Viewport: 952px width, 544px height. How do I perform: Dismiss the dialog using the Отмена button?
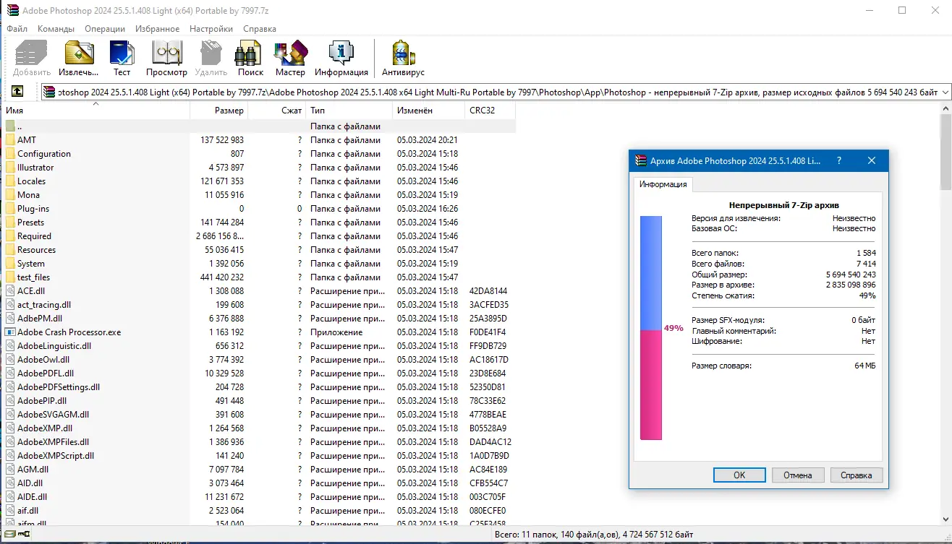(797, 475)
